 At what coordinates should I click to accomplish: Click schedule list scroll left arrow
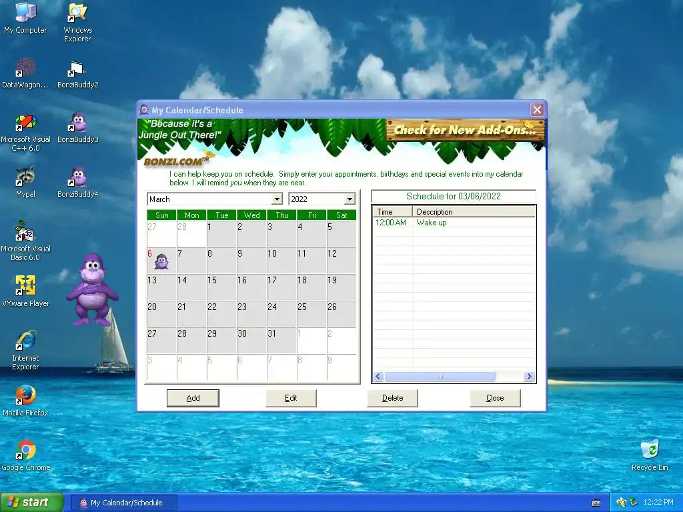point(378,376)
